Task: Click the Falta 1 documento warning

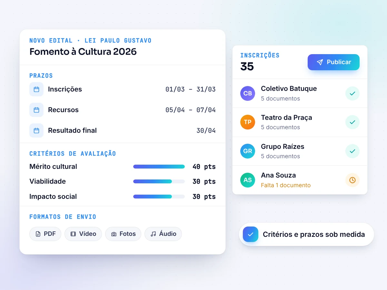Action: (x=286, y=185)
